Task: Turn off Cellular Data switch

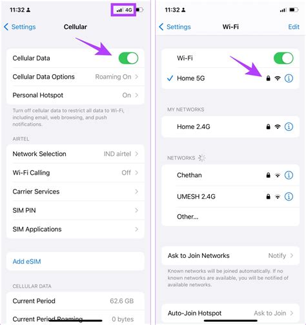Action: pyautogui.click(x=128, y=58)
